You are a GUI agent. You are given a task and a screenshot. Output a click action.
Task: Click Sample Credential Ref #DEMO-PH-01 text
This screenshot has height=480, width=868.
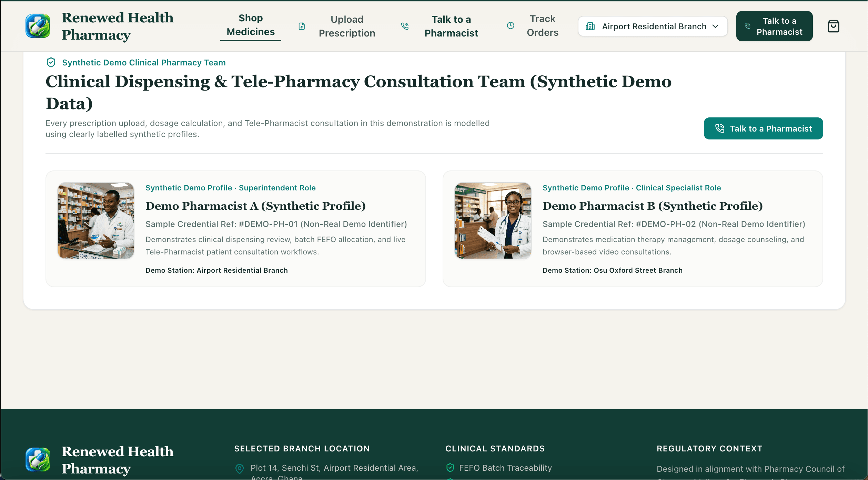(276, 224)
